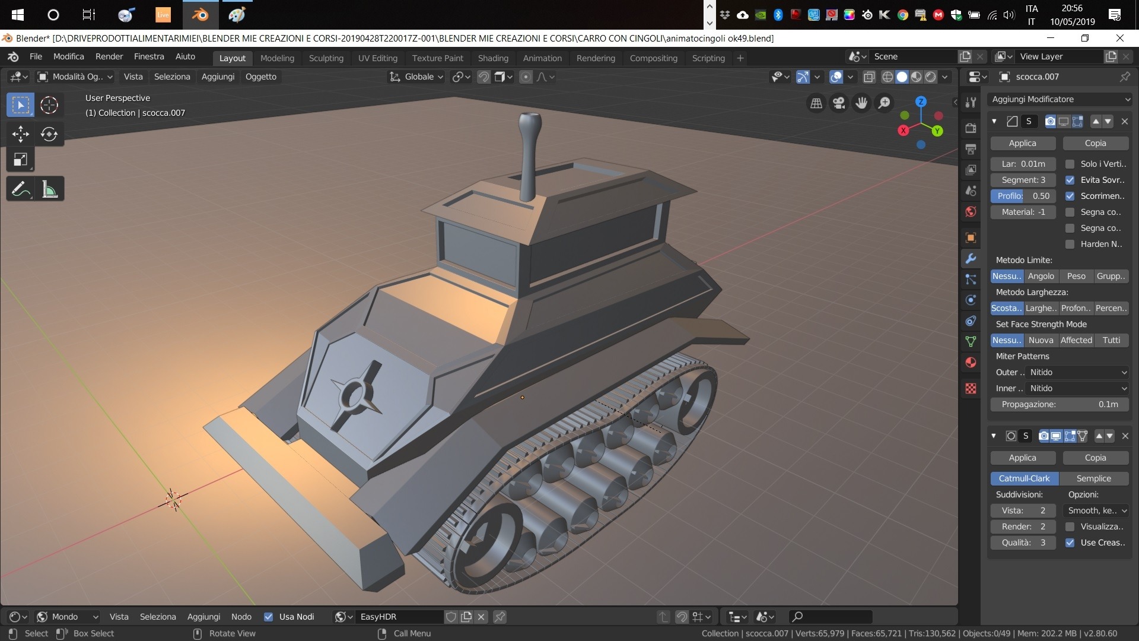
Task: Click Applica on the bevel modifier
Action: (1023, 143)
